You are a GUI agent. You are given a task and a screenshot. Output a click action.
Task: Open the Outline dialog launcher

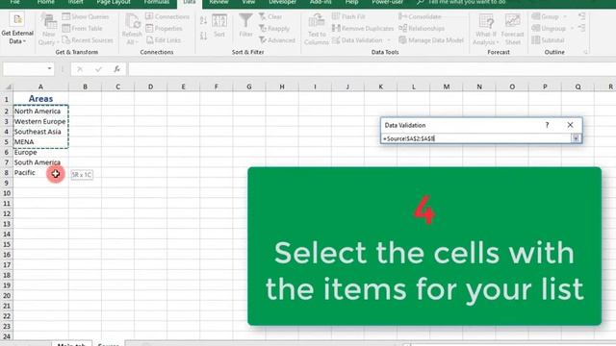(x=585, y=52)
